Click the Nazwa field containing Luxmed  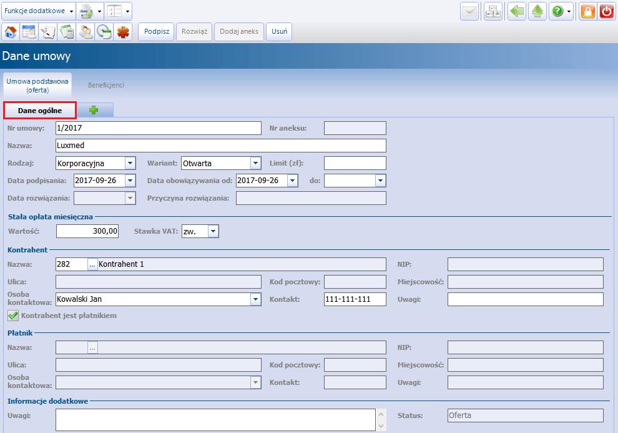click(221, 146)
